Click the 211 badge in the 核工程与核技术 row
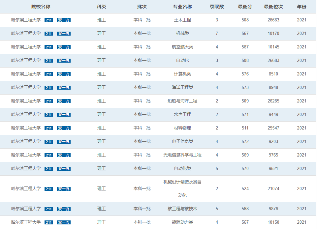Viewport: 317px width, 229px height. pos(49,209)
